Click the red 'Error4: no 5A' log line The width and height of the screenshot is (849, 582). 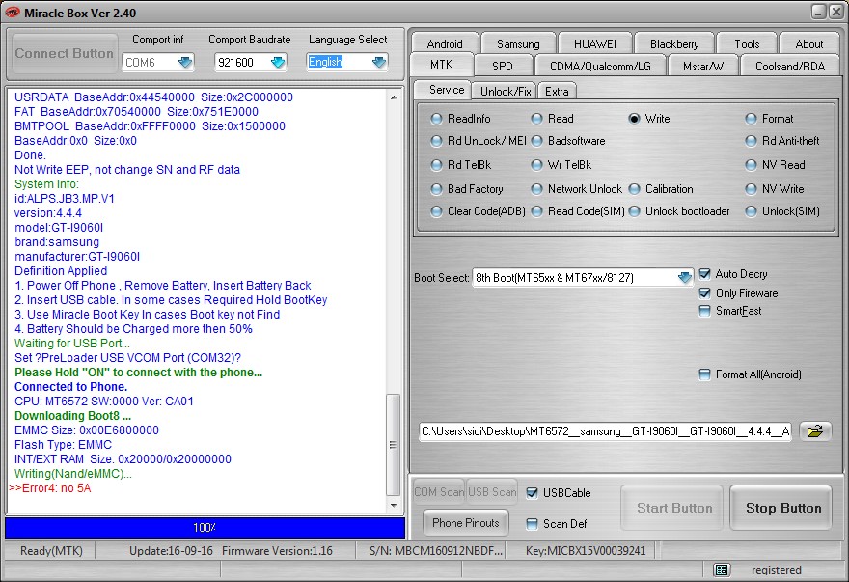click(50, 488)
